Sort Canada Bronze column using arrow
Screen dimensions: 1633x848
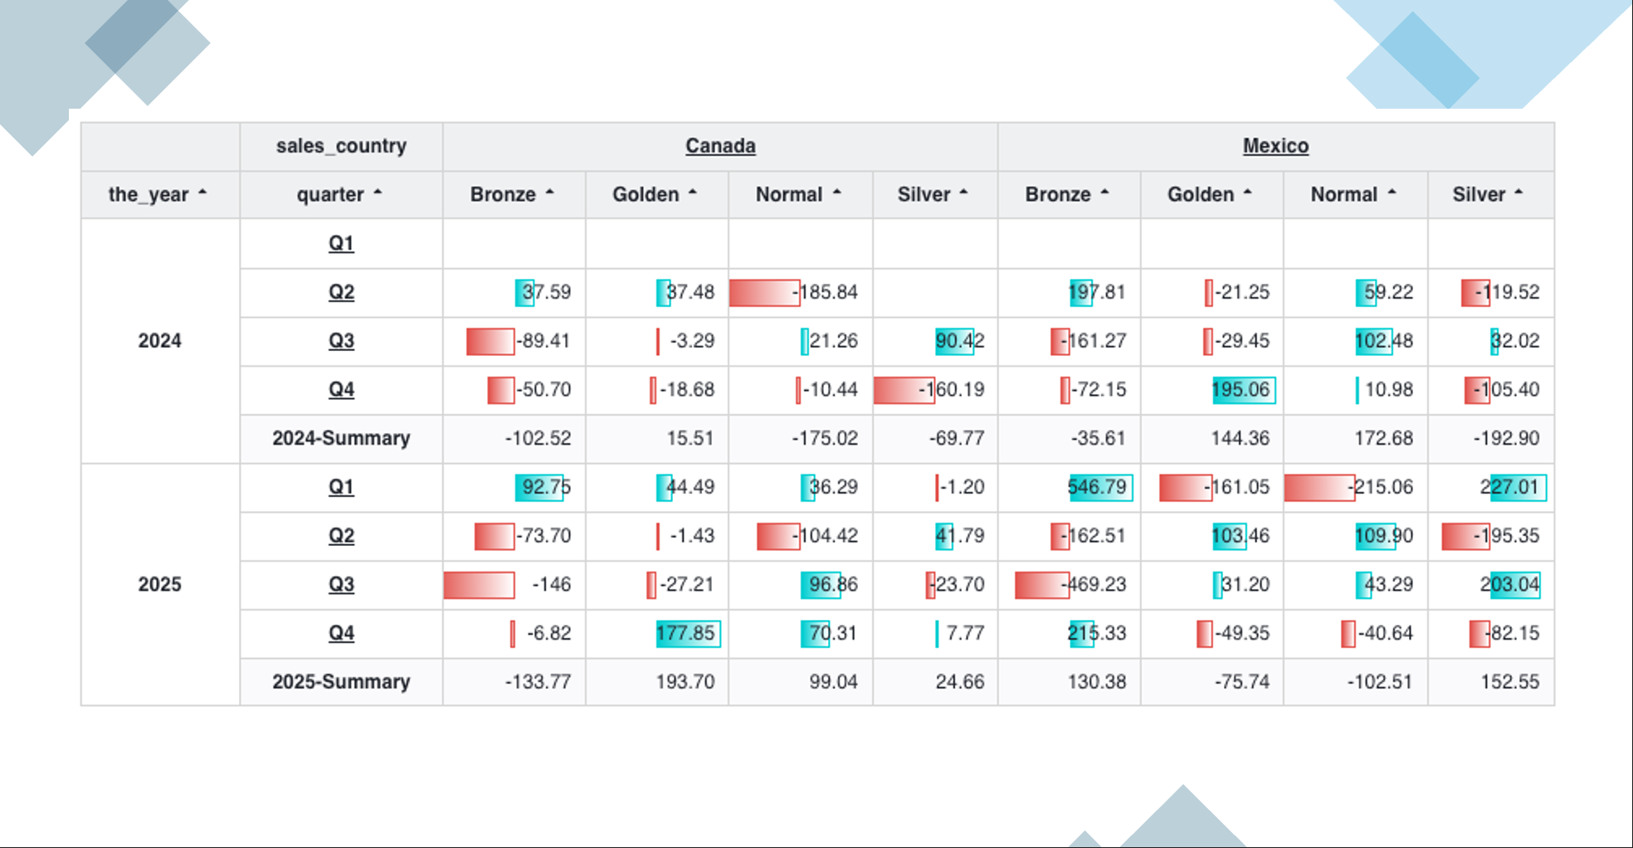click(x=549, y=193)
